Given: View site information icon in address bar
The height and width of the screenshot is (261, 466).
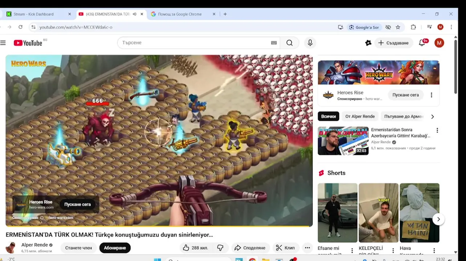Looking at the screenshot, I should pyautogui.click(x=33, y=27).
